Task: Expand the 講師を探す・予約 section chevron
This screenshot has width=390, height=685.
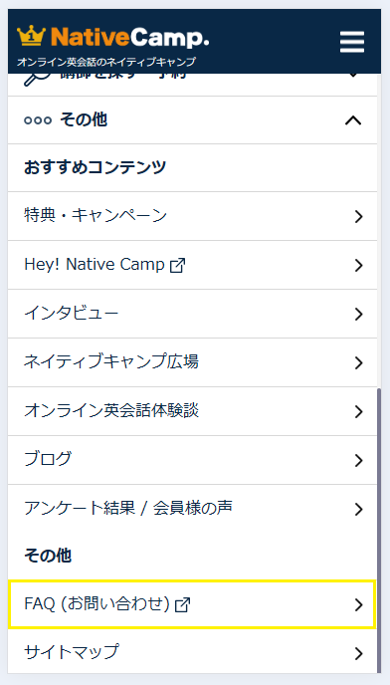Action: tap(353, 76)
